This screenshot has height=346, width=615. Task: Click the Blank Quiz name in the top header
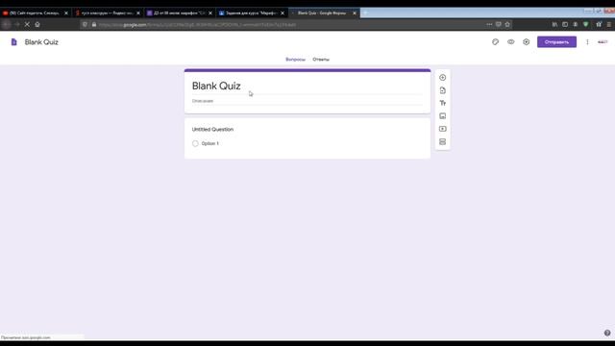[x=41, y=42]
